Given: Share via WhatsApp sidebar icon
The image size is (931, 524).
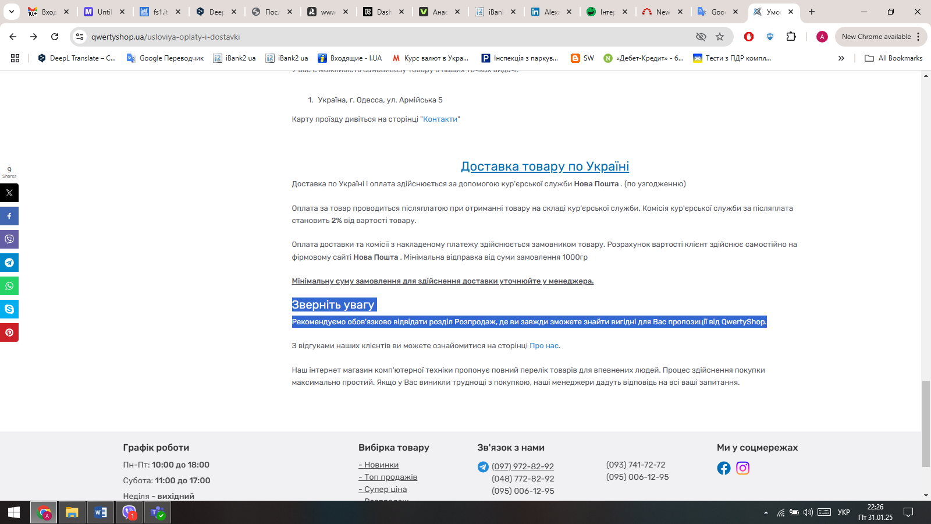Looking at the screenshot, I should [x=9, y=286].
